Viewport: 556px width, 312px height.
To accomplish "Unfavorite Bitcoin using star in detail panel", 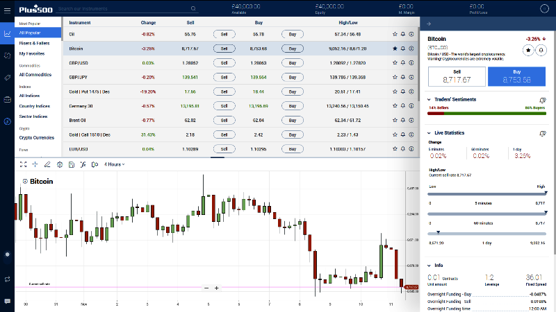I will [x=528, y=50].
